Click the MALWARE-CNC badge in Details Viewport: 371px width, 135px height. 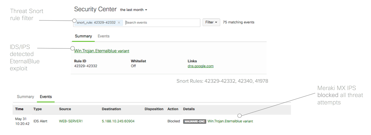tap(194, 121)
